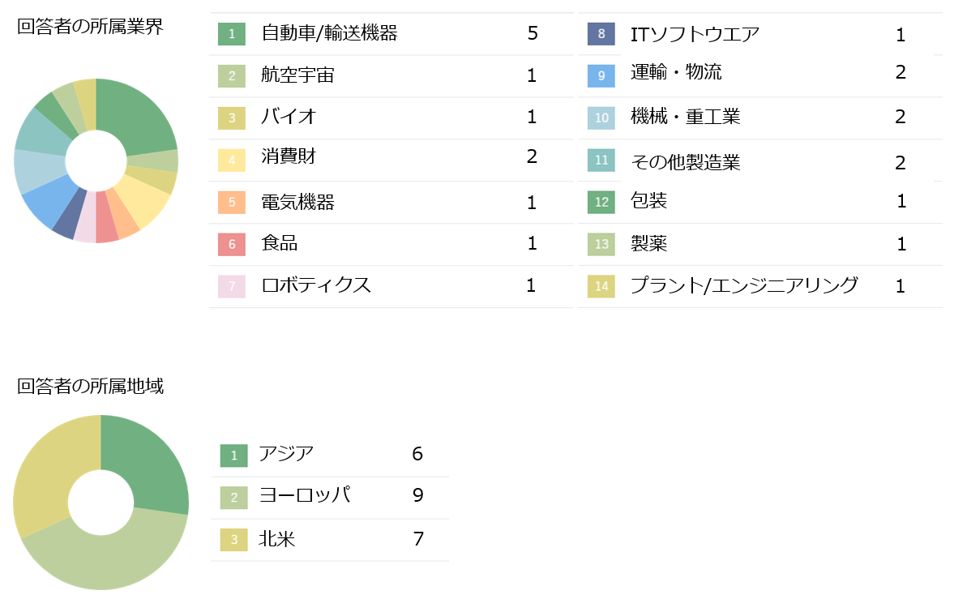
Task: Click the 回答者の所属地域 heading
Action: [x=90, y=387]
